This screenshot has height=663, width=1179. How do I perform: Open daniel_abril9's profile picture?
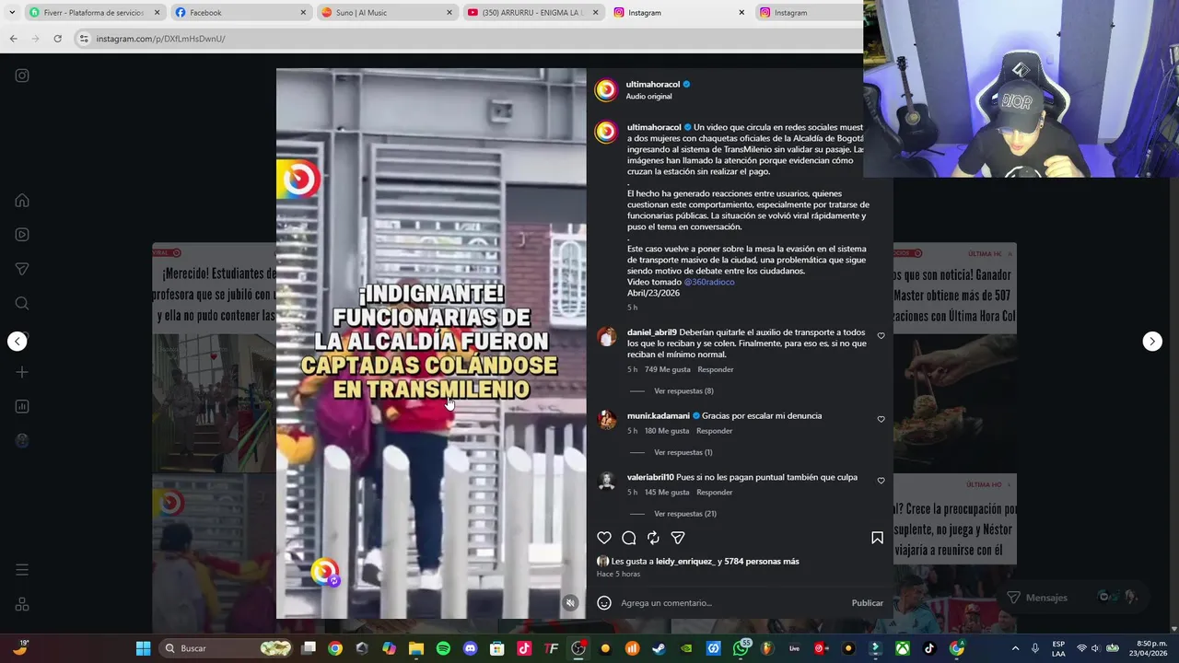point(607,337)
